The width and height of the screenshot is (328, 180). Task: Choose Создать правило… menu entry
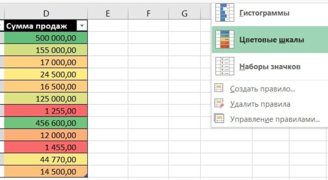pyautogui.click(x=262, y=89)
